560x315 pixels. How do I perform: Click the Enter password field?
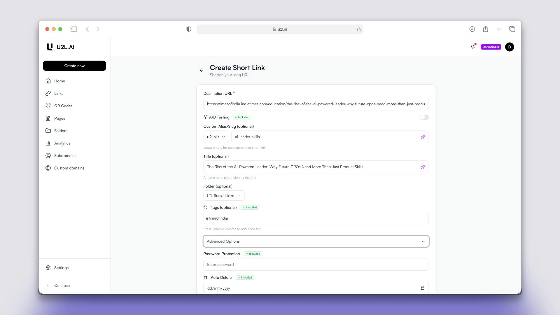pos(316,265)
